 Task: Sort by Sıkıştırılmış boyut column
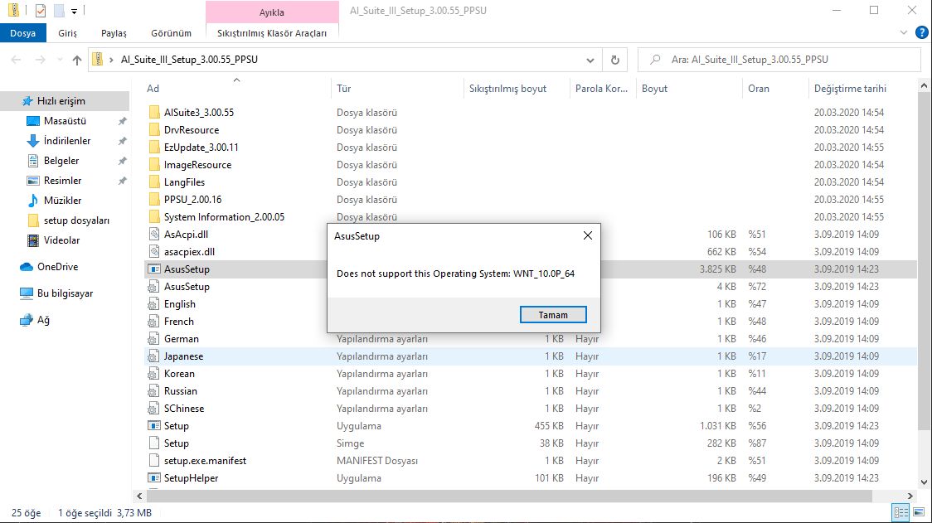(x=507, y=89)
